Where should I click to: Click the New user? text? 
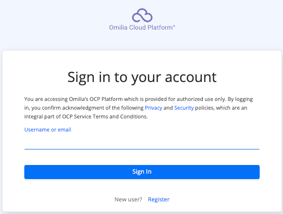[128, 199]
